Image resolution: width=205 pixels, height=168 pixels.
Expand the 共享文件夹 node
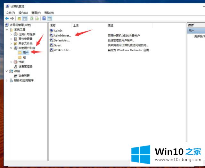(x=11, y=43)
